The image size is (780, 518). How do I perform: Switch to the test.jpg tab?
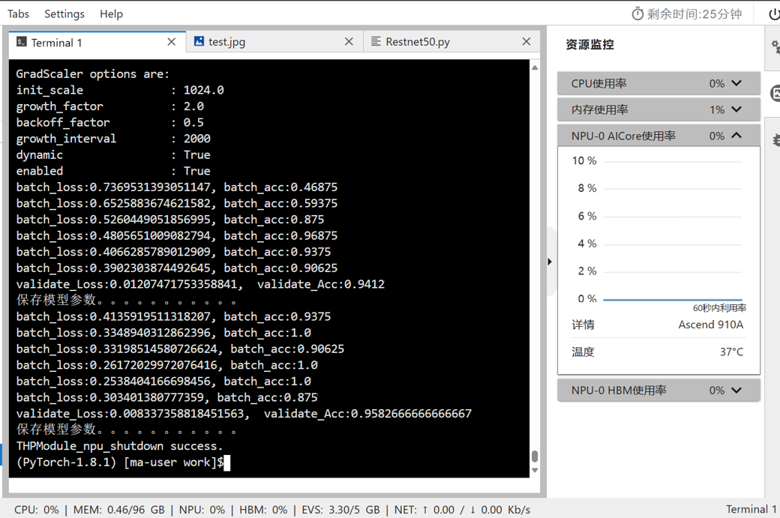(274, 42)
